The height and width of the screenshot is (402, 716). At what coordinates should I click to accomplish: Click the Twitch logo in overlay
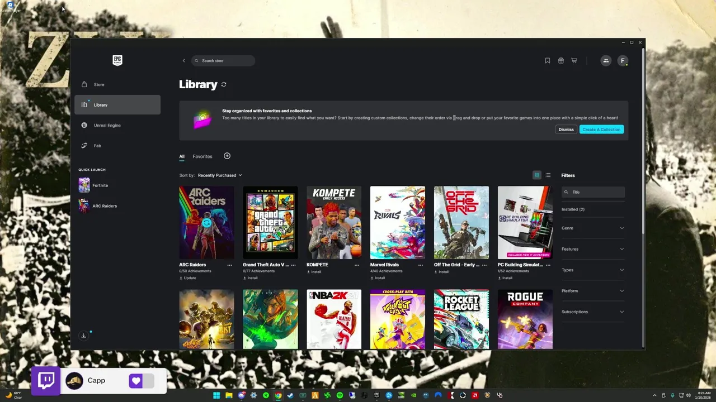point(46,381)
